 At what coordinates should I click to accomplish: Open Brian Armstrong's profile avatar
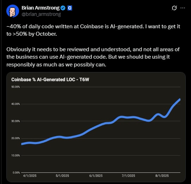click(13, 11)
